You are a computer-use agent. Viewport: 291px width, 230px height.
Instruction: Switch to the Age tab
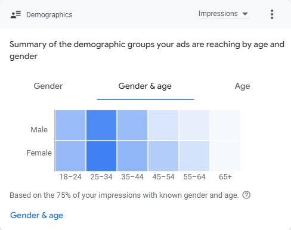coord(242,86)
